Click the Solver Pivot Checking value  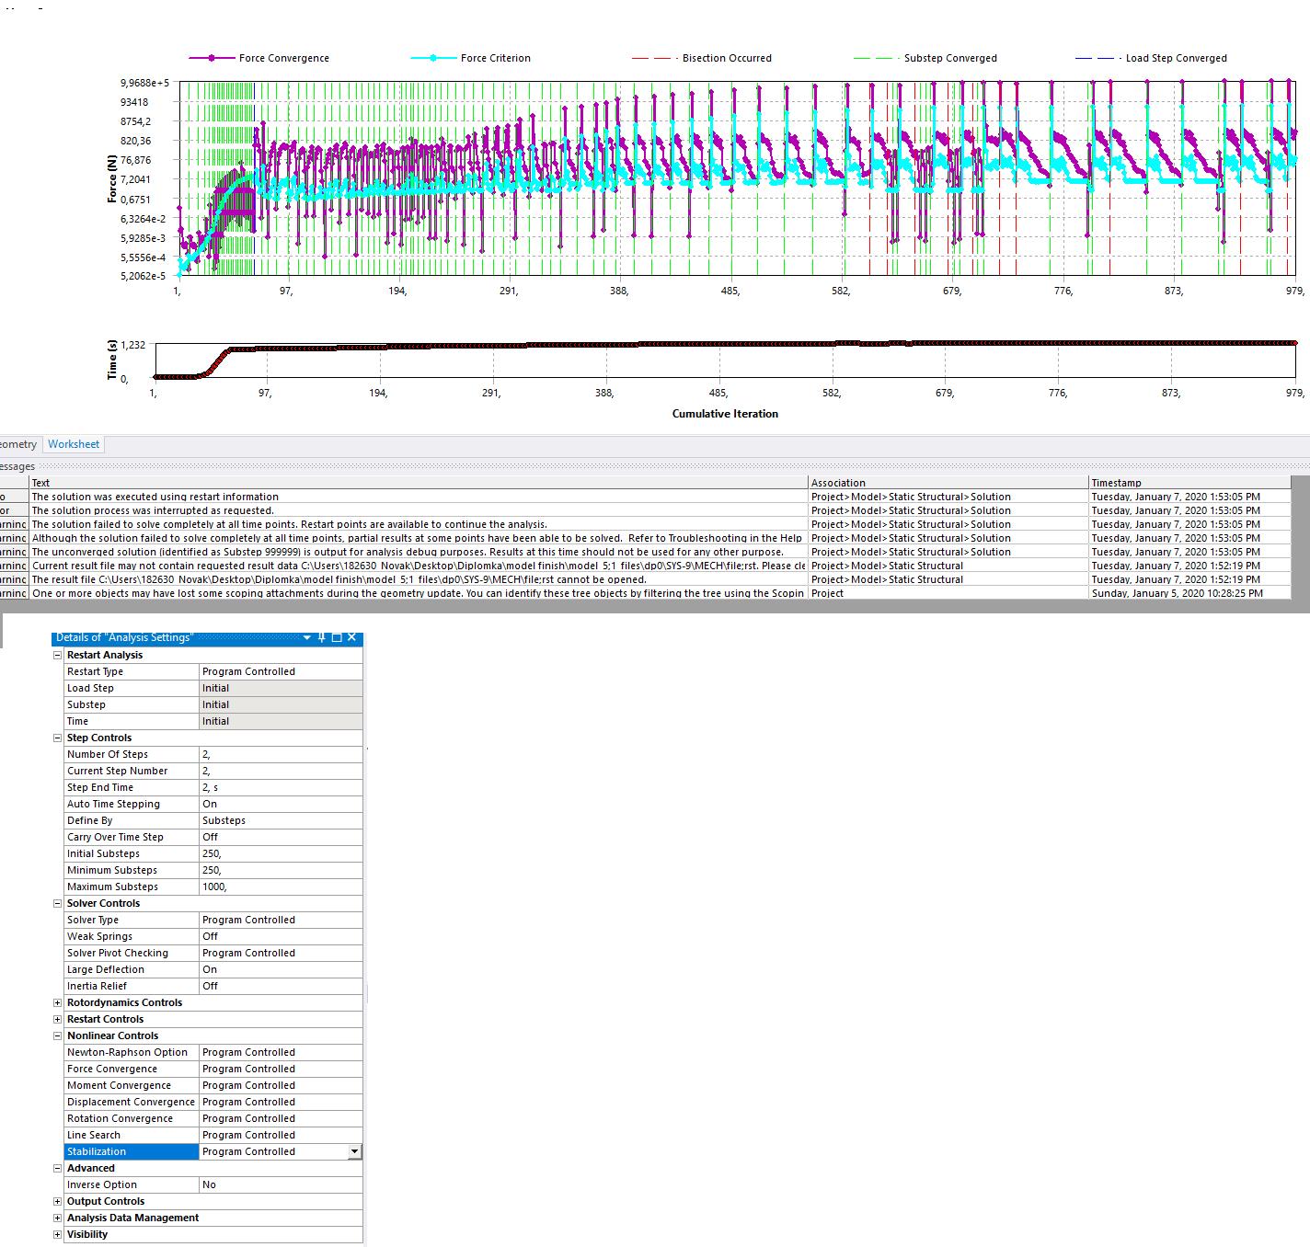click(x=281, y=953)
